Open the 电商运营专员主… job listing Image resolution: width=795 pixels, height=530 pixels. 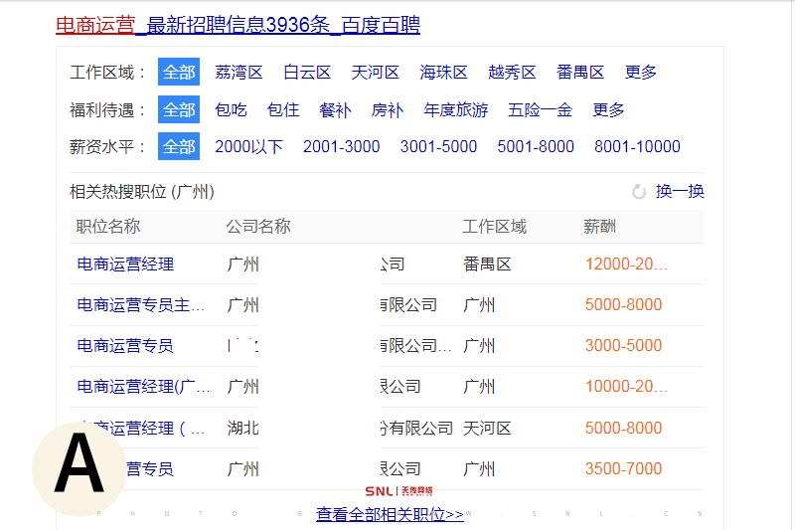pos(141,305)
